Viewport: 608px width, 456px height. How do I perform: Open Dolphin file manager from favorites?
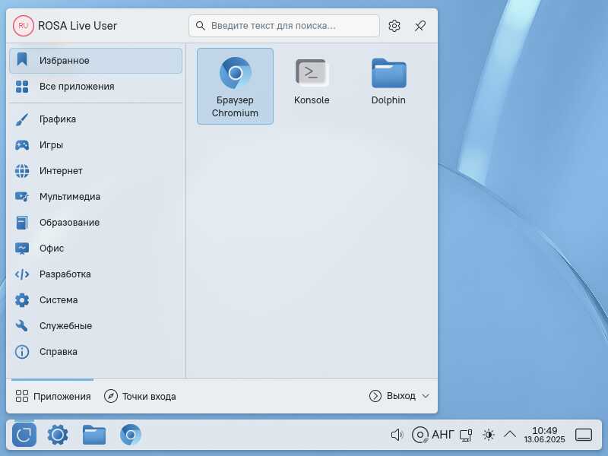(388, 86)
